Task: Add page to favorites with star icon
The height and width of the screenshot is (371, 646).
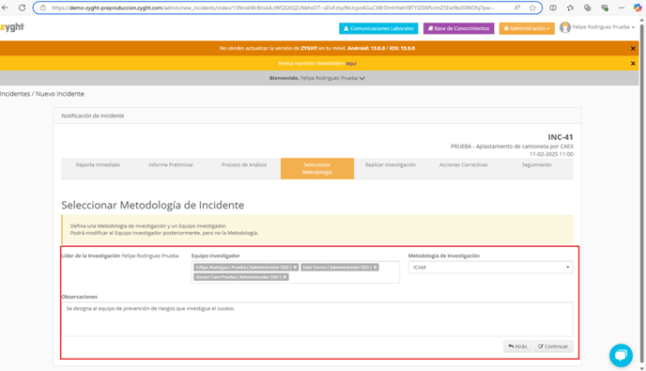Action: (532, 8)
